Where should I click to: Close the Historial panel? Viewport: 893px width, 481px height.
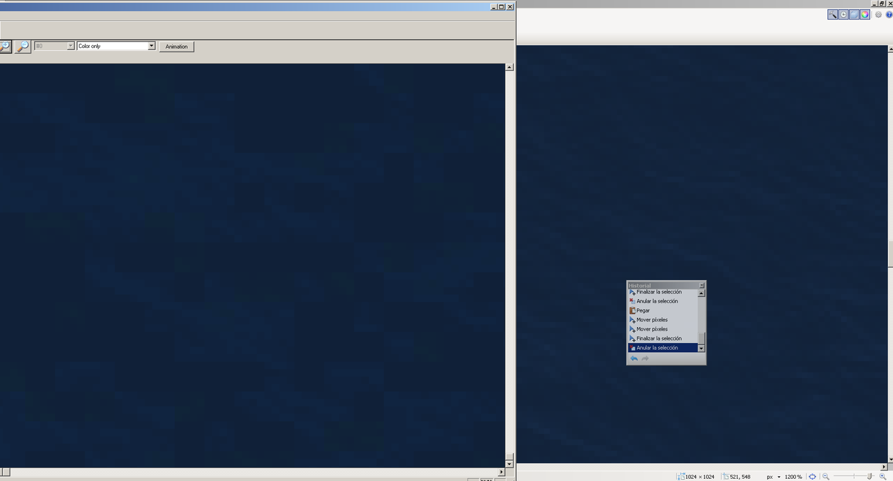(x=702, y=285)
